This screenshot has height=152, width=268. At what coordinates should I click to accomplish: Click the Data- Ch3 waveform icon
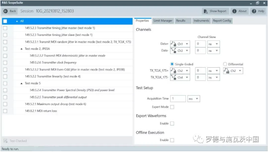point(174,51)
